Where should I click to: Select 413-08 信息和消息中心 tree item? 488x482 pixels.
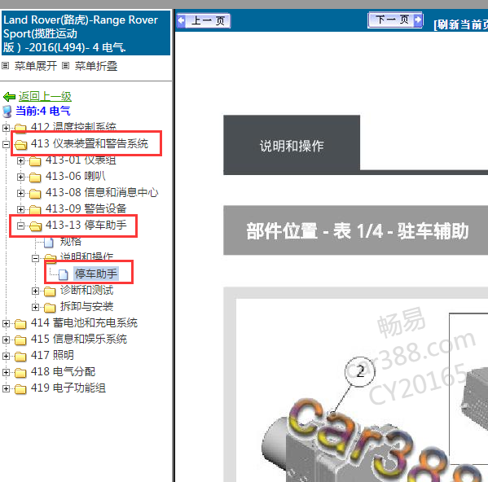[x=102, y=192]
